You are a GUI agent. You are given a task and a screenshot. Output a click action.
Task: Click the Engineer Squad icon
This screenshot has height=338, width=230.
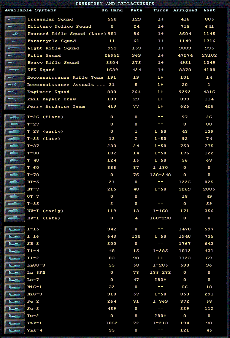(x=15, y=92)
